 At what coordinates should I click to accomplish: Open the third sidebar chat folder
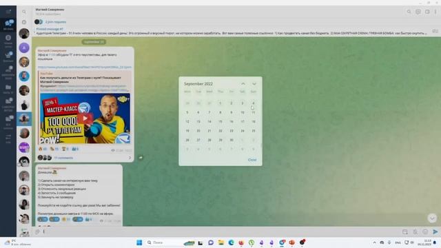[x=8, y=56]
